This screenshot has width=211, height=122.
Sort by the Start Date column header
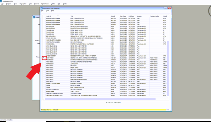tap(123, 16)
